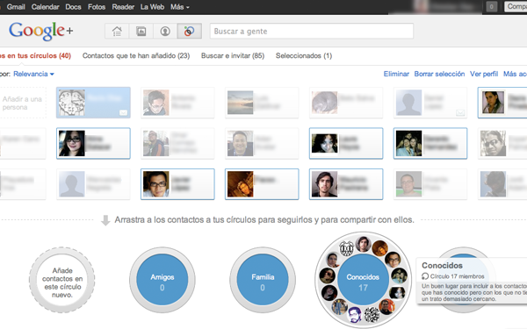Image resolution: width=527 pixels, height=329 pixels.
Task: Switch to 'Seleccionados (1)' tab
Action: tap(304, 56)
